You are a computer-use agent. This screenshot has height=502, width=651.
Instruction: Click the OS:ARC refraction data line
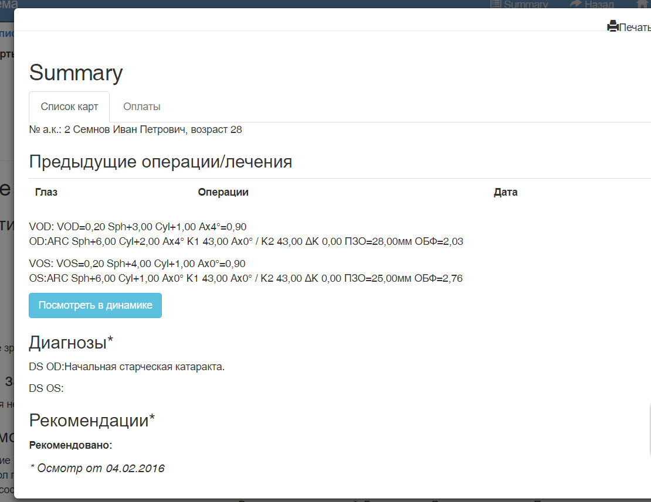(x=245, y=278)
